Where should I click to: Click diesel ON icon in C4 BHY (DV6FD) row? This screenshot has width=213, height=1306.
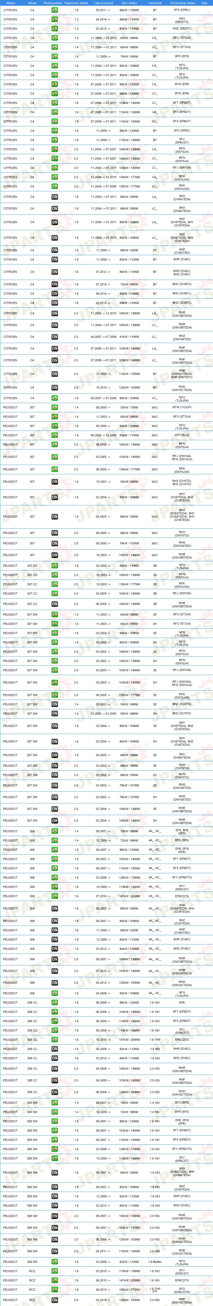pos(55,284)
